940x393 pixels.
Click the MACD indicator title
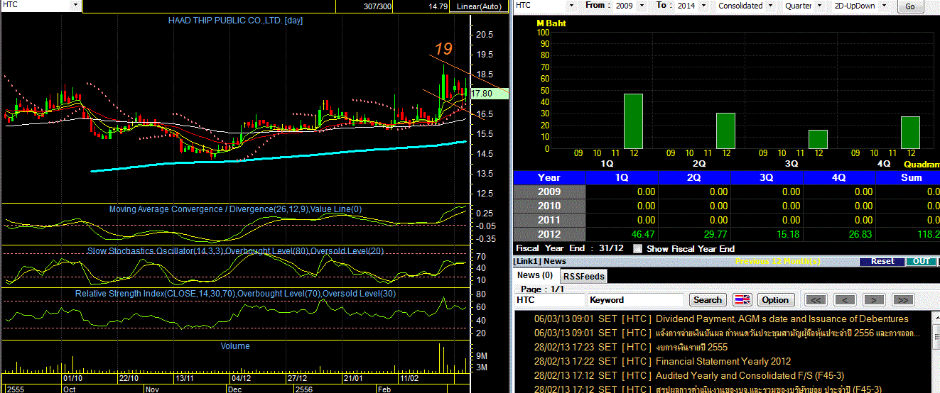[235, 209]
